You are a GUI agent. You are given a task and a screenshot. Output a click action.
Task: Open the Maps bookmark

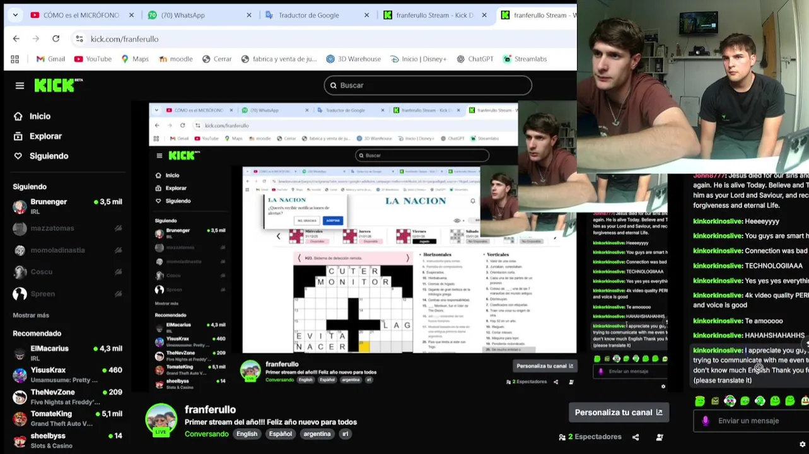pyautogui.click(x=135, y=59)
